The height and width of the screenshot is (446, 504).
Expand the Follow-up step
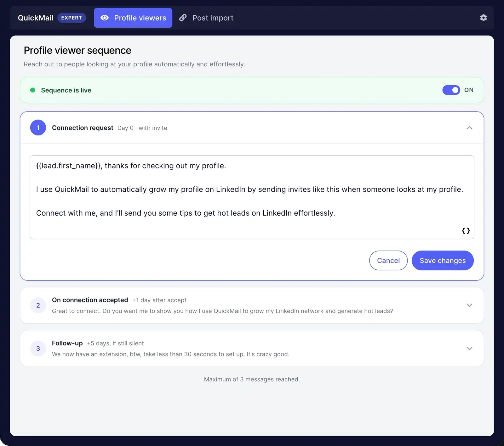point(469,348)
